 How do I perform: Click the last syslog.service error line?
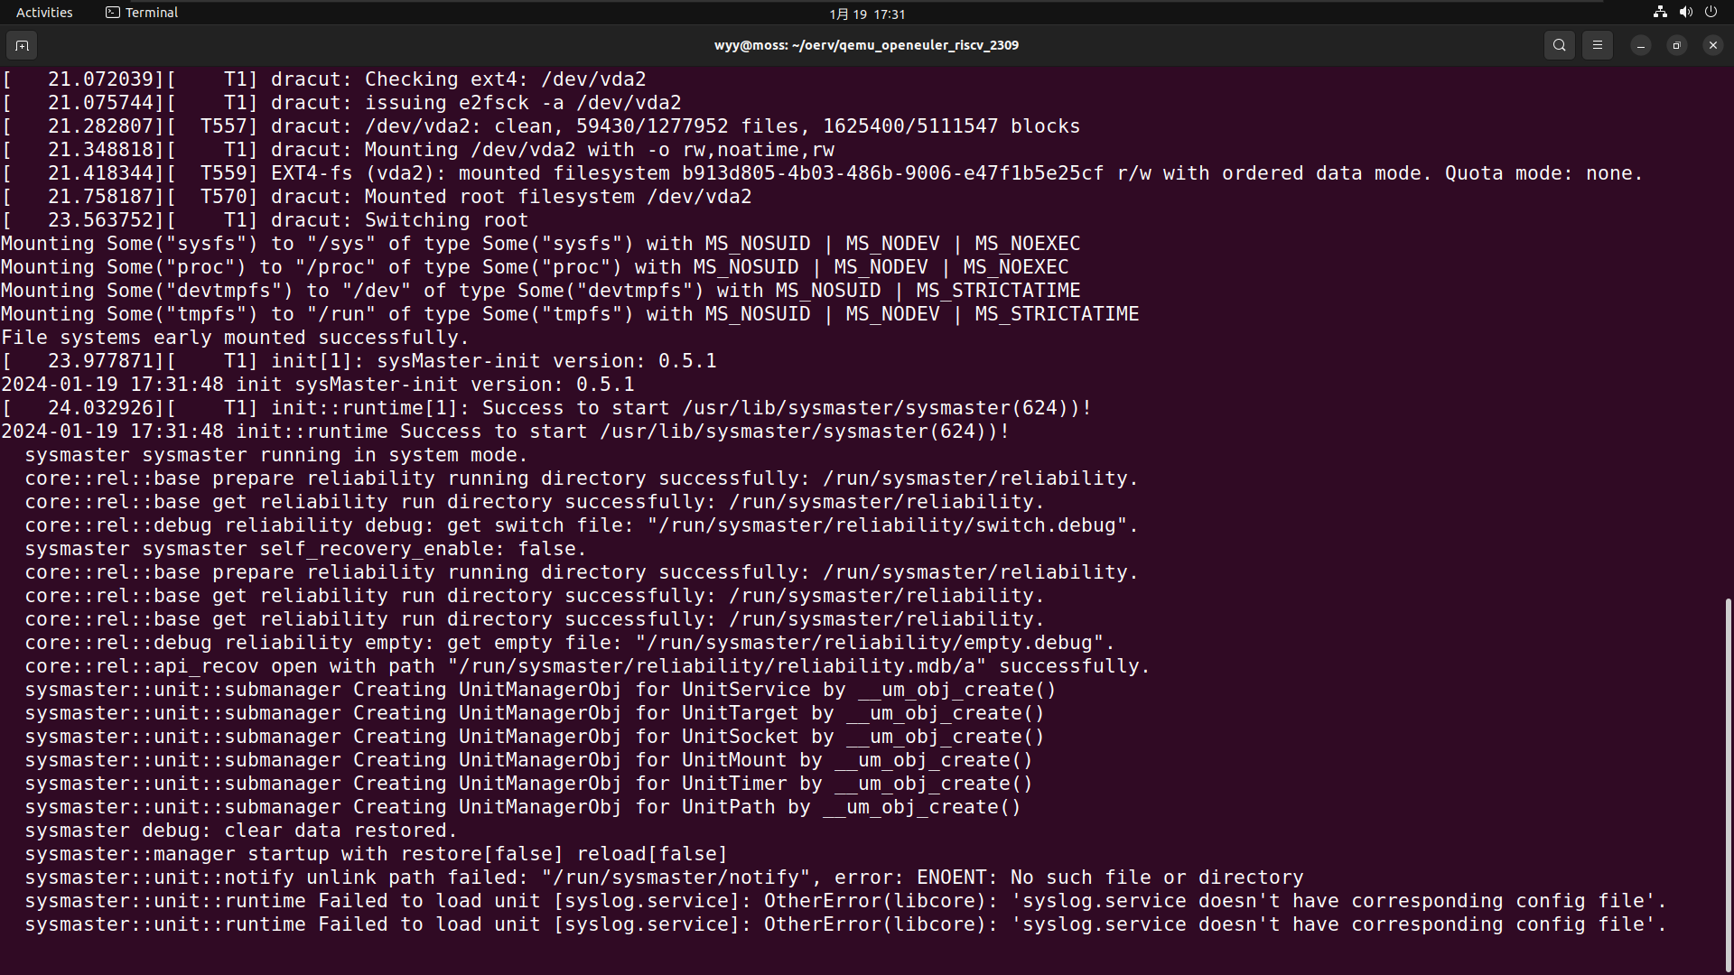pyautogui.click(x=845, y=924)
